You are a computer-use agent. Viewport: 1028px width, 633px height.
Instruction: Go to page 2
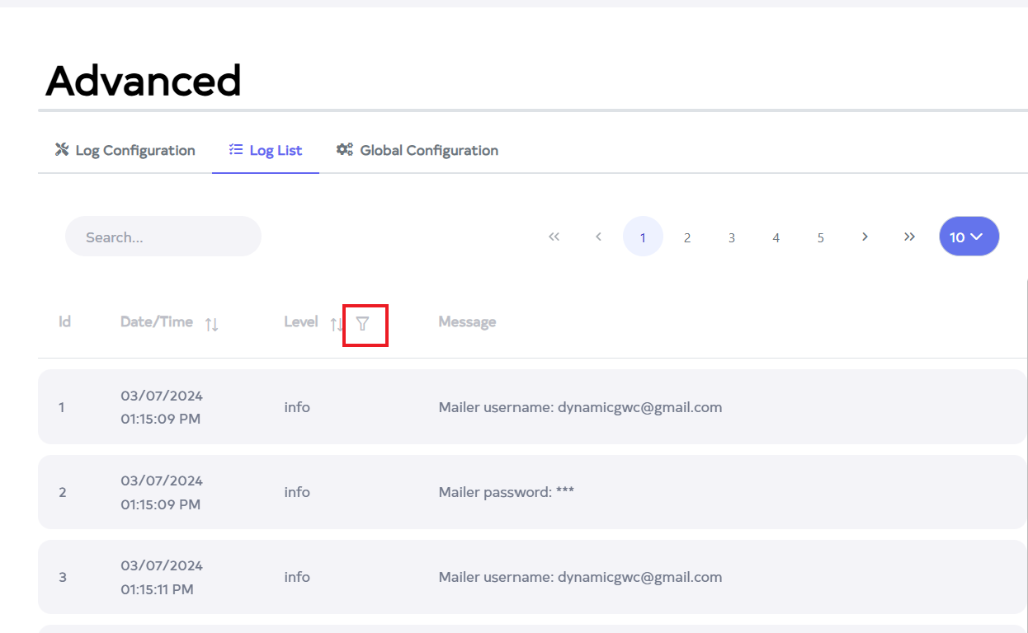(x=687, y=237)
